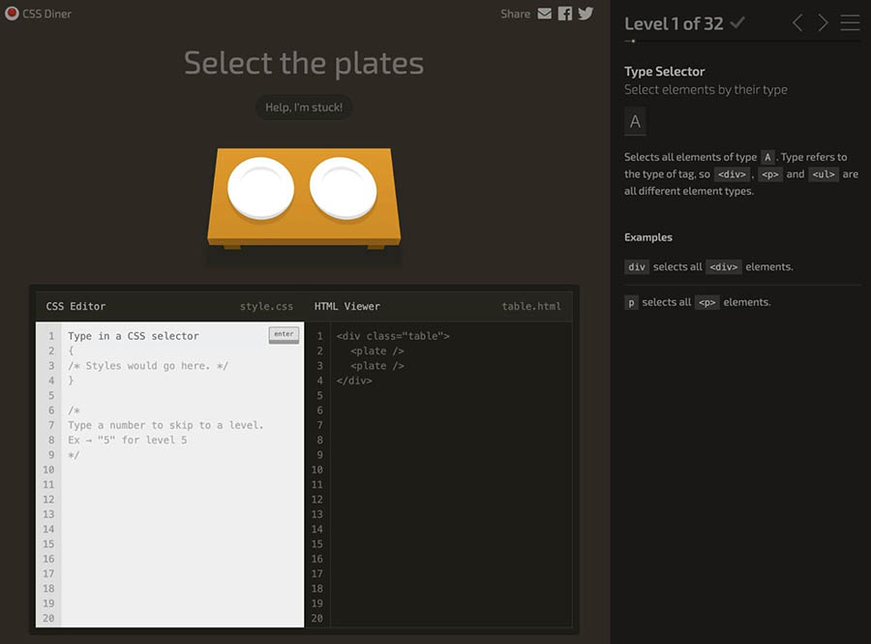The width and height of the screenshot is (871, 644).
Task: Share on Facebook icon
Action: 565,14
